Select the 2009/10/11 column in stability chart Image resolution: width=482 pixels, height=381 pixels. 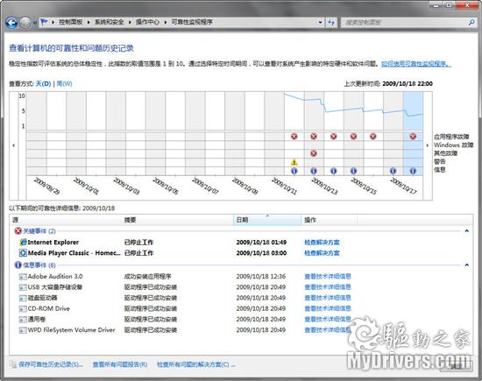[x=274, y=134]
